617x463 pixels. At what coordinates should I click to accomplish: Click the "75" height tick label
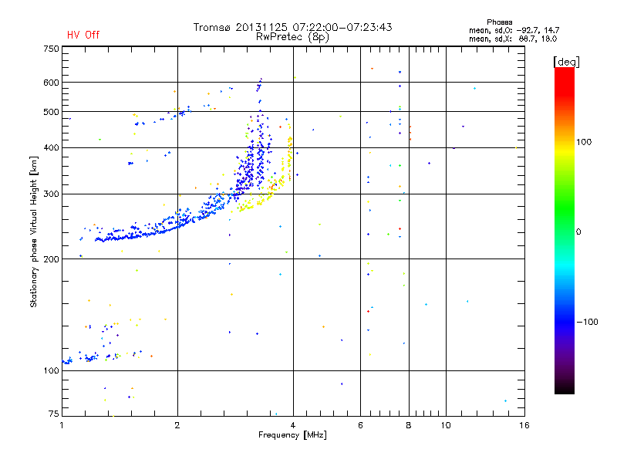pos(54,414)
